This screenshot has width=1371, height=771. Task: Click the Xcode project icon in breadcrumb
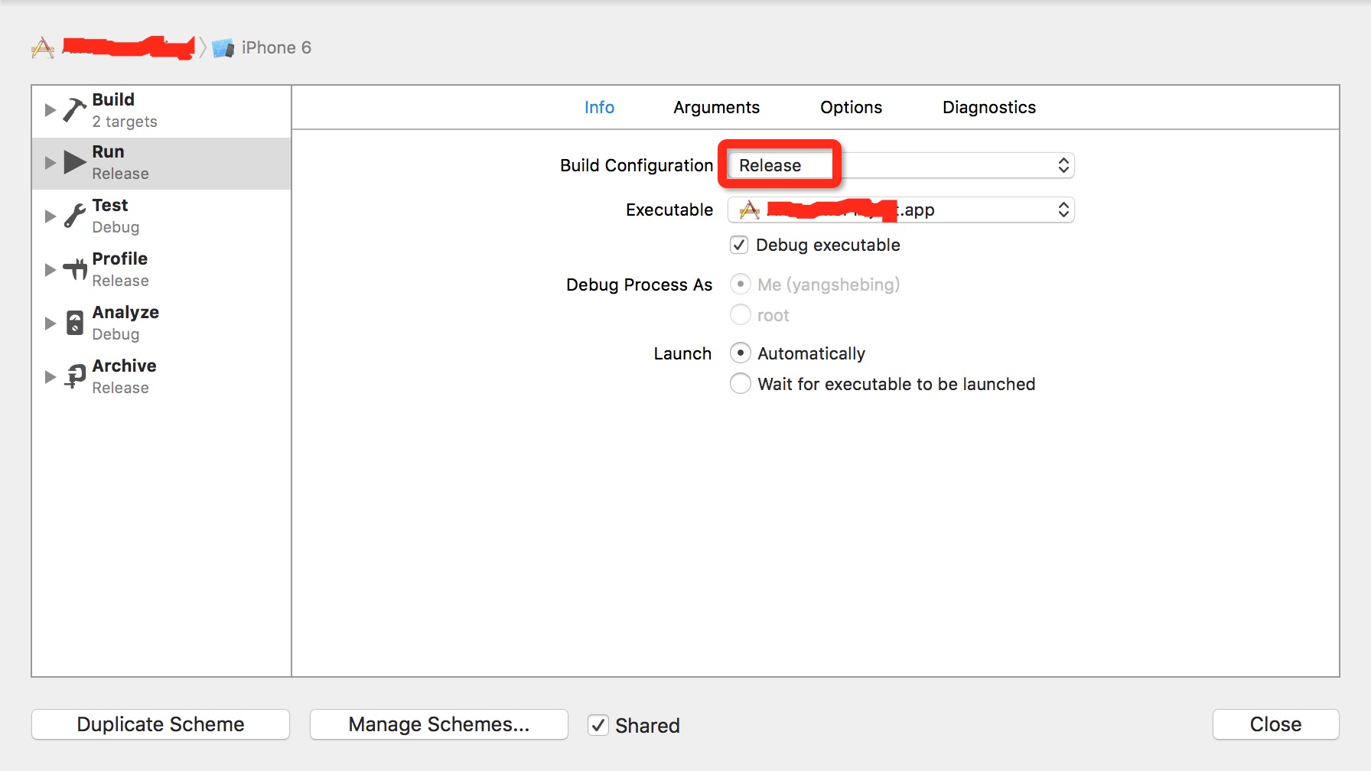43,48
